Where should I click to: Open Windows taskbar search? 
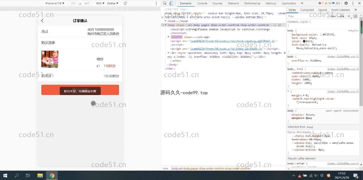(x=16, y=175)
